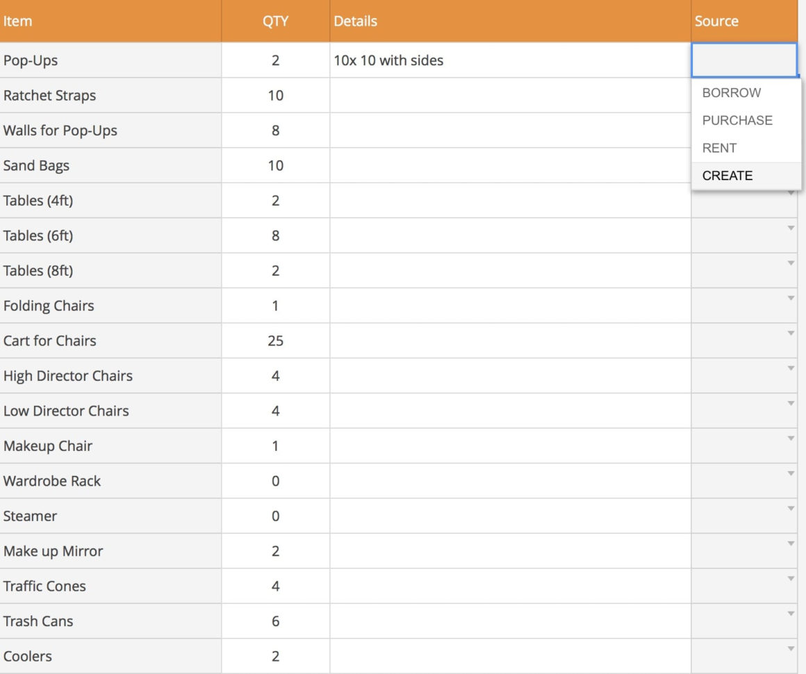
Task: Click the quantity cell for Folding Chairs
Action: (x=275, y=305)
